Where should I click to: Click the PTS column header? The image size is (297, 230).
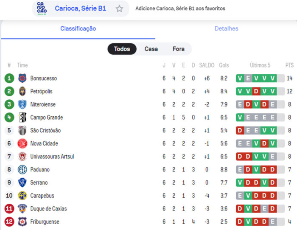[x=289, y=65]
